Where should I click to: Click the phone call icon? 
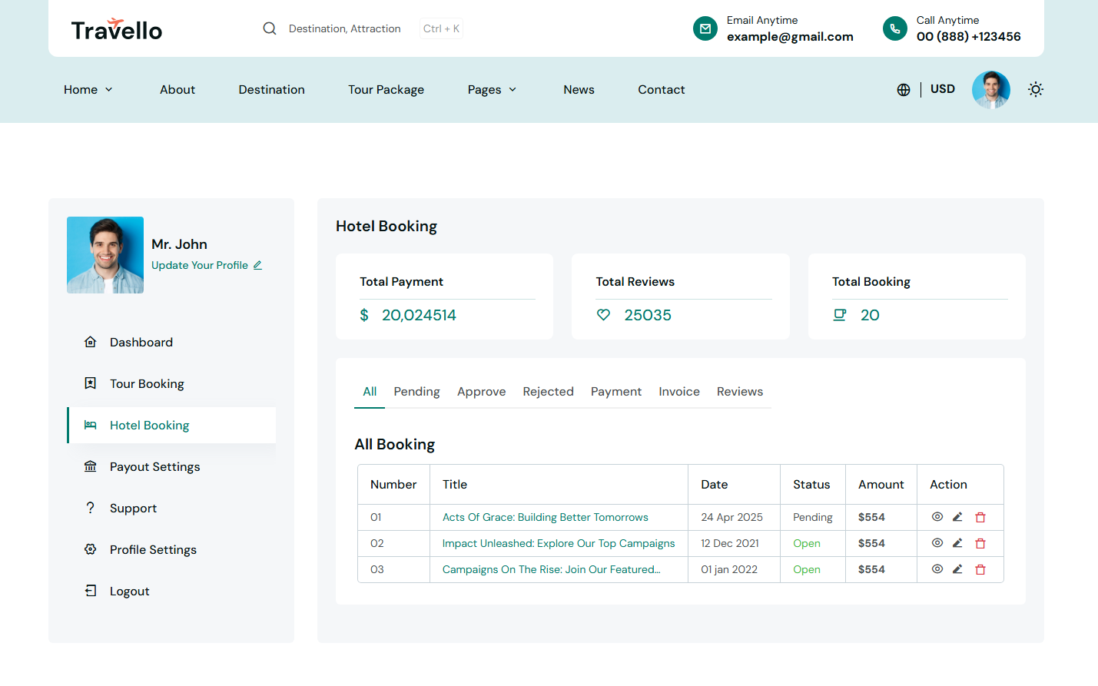click(x=894, y=28)
